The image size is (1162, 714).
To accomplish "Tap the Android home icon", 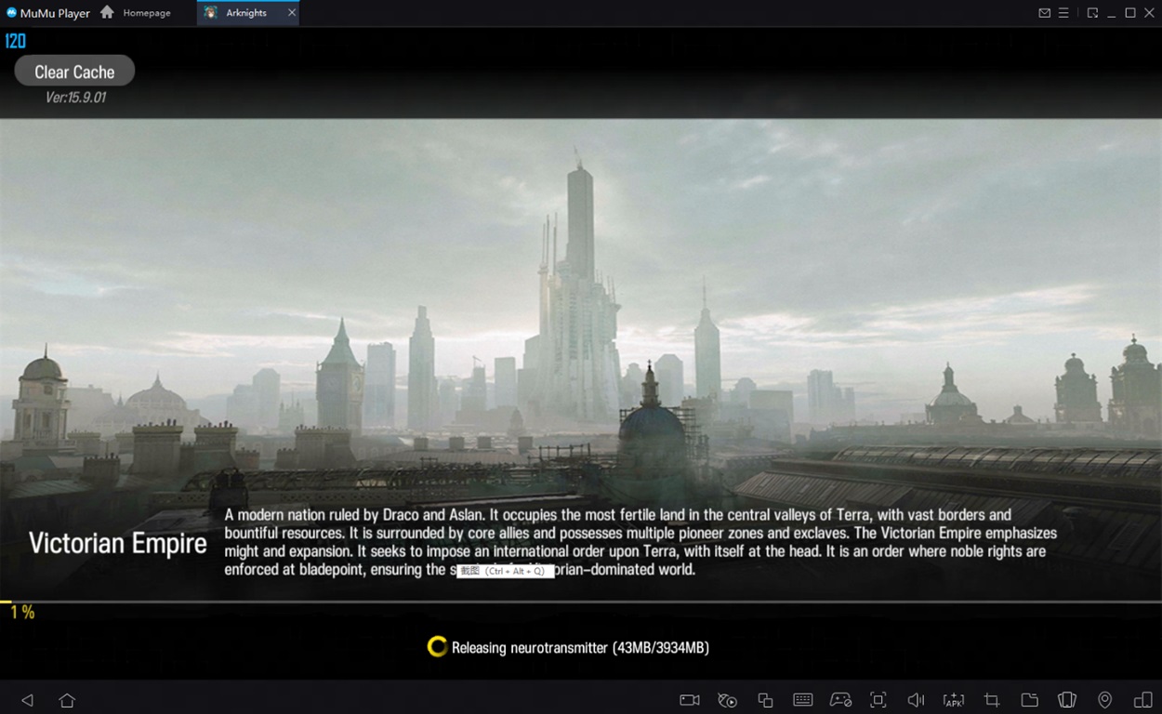I will coord(67,700).
